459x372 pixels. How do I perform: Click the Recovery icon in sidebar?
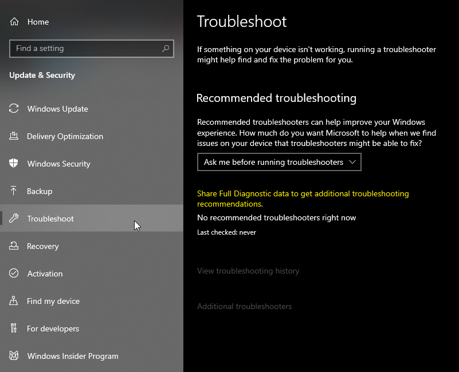pyautogui.click(x=14, y=246)
